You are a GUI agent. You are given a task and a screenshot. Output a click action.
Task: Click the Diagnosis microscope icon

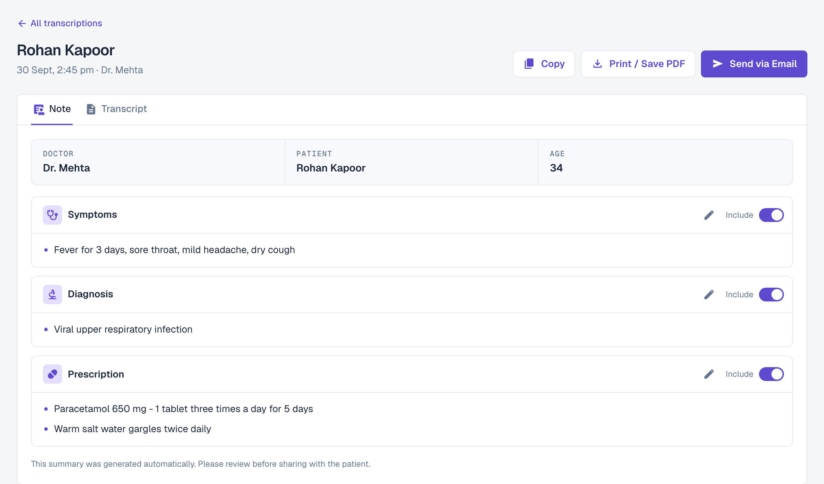click(53, 295)
